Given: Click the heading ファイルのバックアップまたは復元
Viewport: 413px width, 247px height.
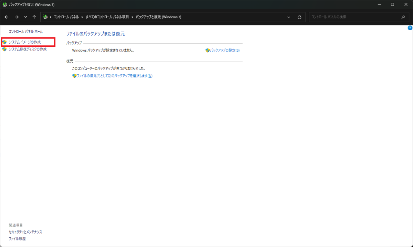Looking at the screenshot, I should click(x=95, y=34).
